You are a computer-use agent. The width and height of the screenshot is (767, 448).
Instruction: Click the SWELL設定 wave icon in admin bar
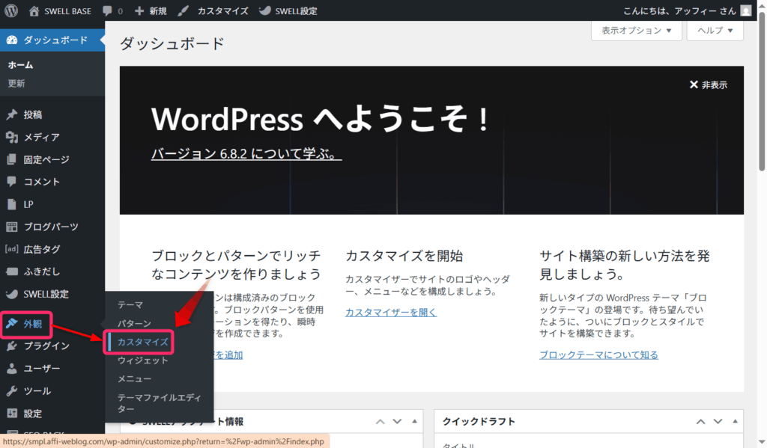tap(264, 10)
